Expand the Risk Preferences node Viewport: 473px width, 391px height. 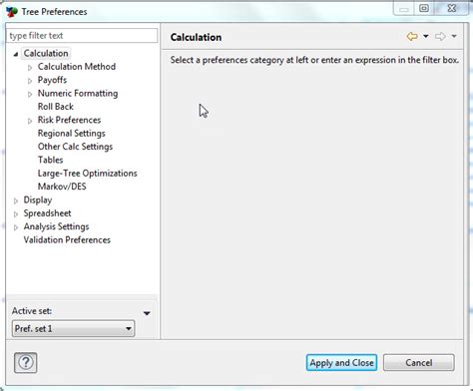(x=30, y=121)
